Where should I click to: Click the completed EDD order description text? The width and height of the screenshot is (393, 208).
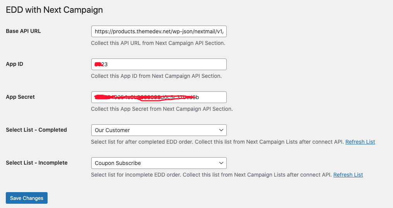[217, 142]
